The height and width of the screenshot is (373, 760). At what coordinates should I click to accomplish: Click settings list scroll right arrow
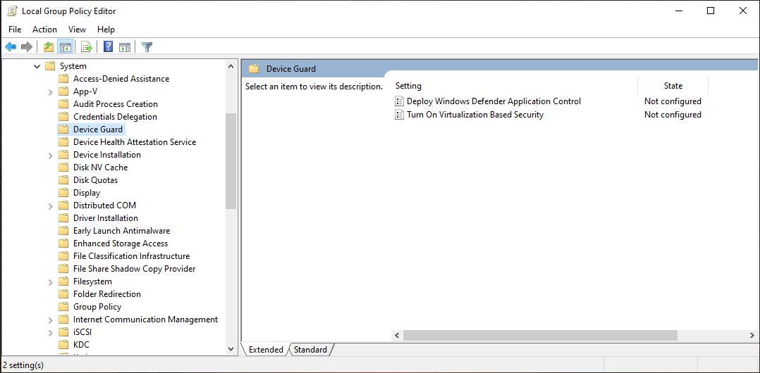[x=752, y=335]
